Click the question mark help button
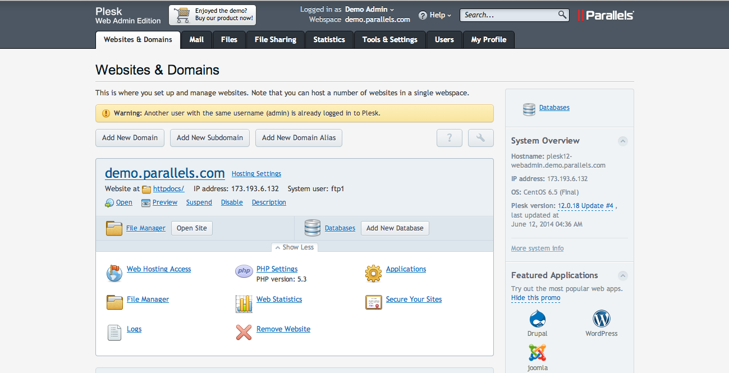Viewport: 729px width, 373px height. point(450,138)
